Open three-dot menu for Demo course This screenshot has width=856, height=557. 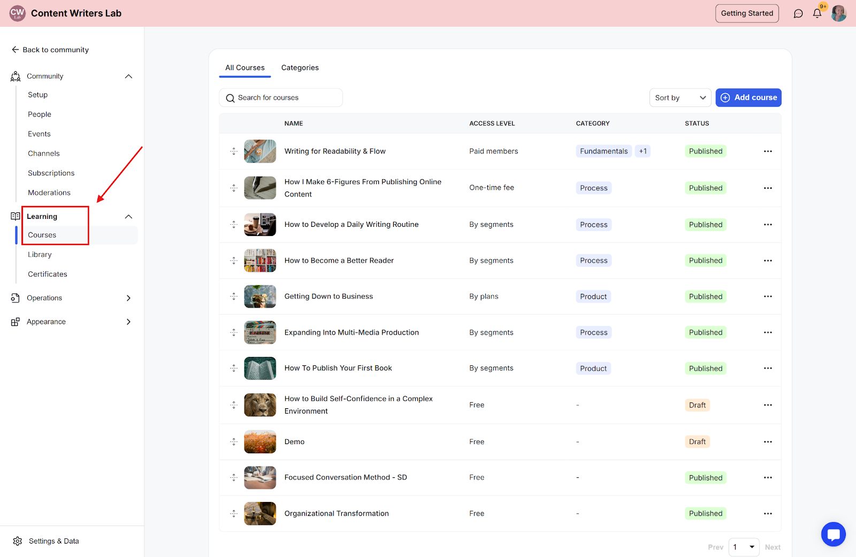tap(768, 442)
